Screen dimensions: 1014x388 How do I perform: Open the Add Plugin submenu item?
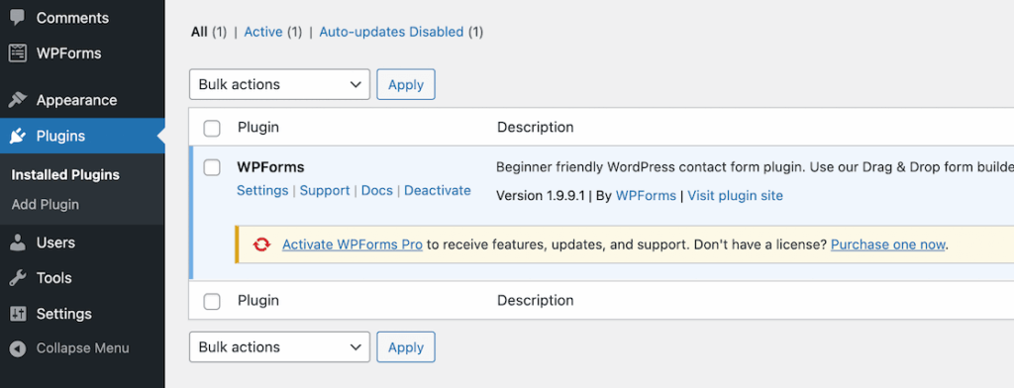pos(46,204)
